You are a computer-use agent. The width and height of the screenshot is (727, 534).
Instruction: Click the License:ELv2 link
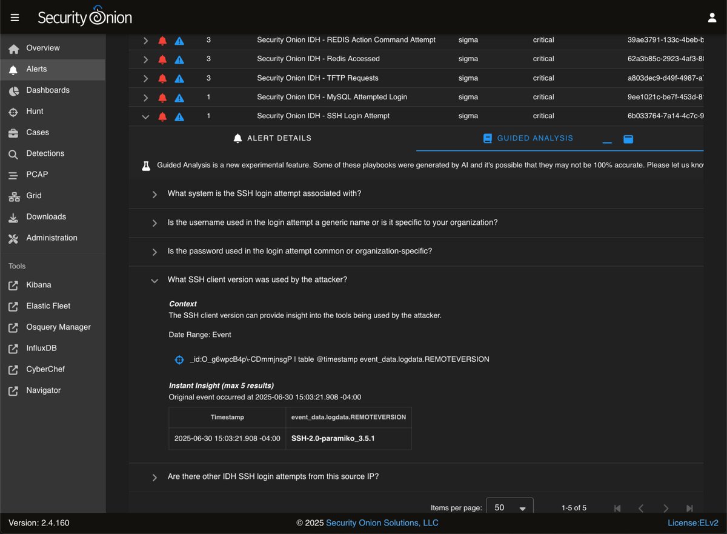(x=693, y=523)
